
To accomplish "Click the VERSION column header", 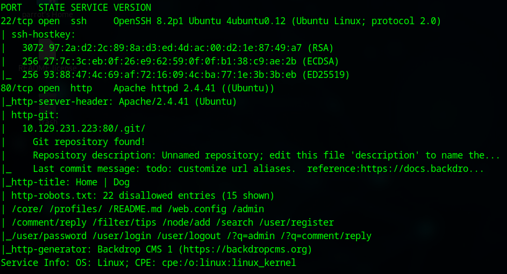I will click(132, 8).
